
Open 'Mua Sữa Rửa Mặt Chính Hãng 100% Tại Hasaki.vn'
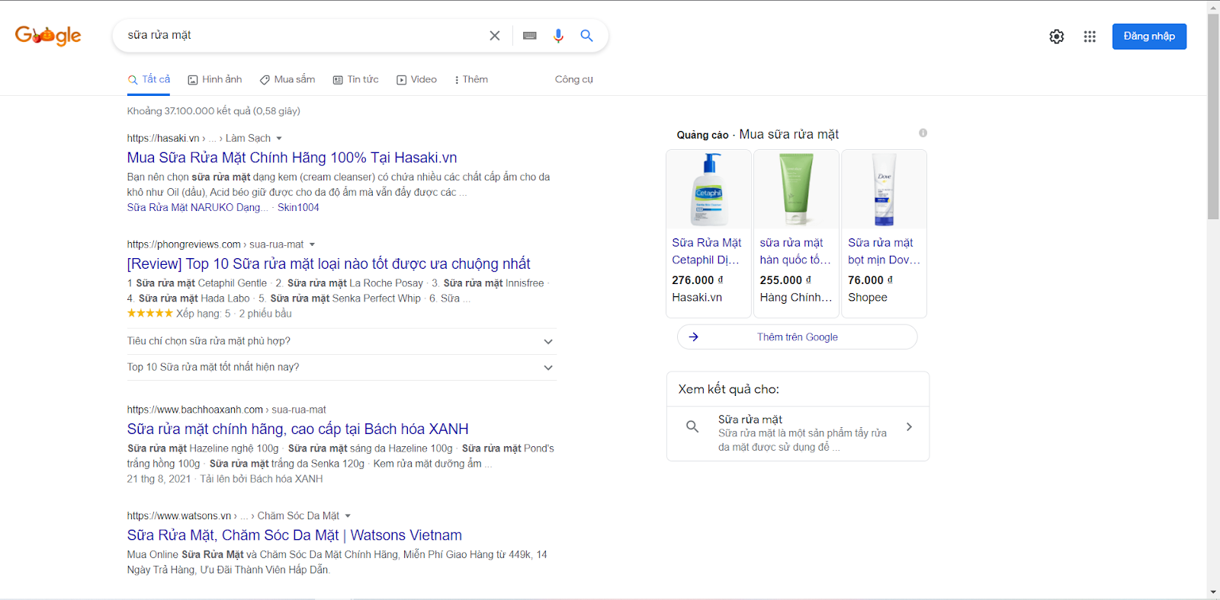(x=292, y=158)
